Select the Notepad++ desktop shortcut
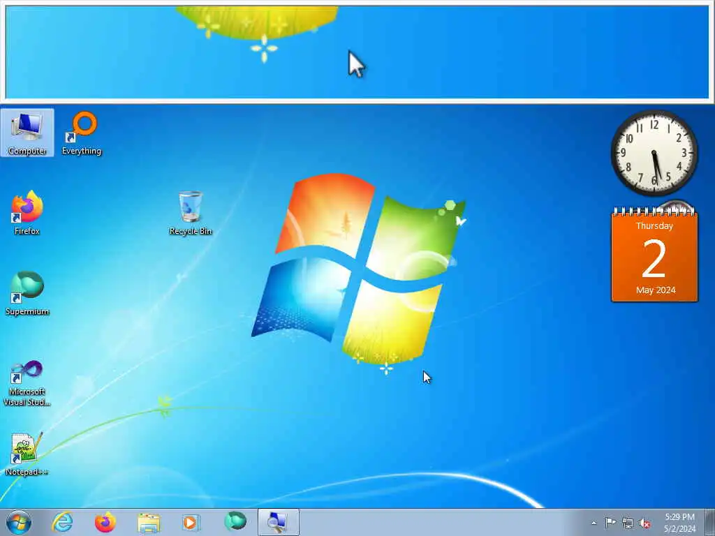Image resolution: width=715 pixels, height=536 pixels. pyautogui.click(x=27, y=454)
